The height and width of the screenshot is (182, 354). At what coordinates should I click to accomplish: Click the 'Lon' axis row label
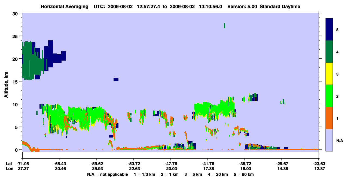(9, 169)
